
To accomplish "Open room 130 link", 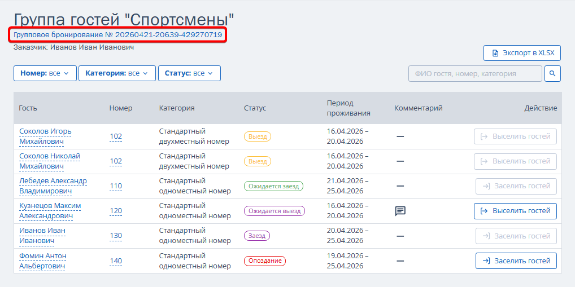I will tap(116, 236).
